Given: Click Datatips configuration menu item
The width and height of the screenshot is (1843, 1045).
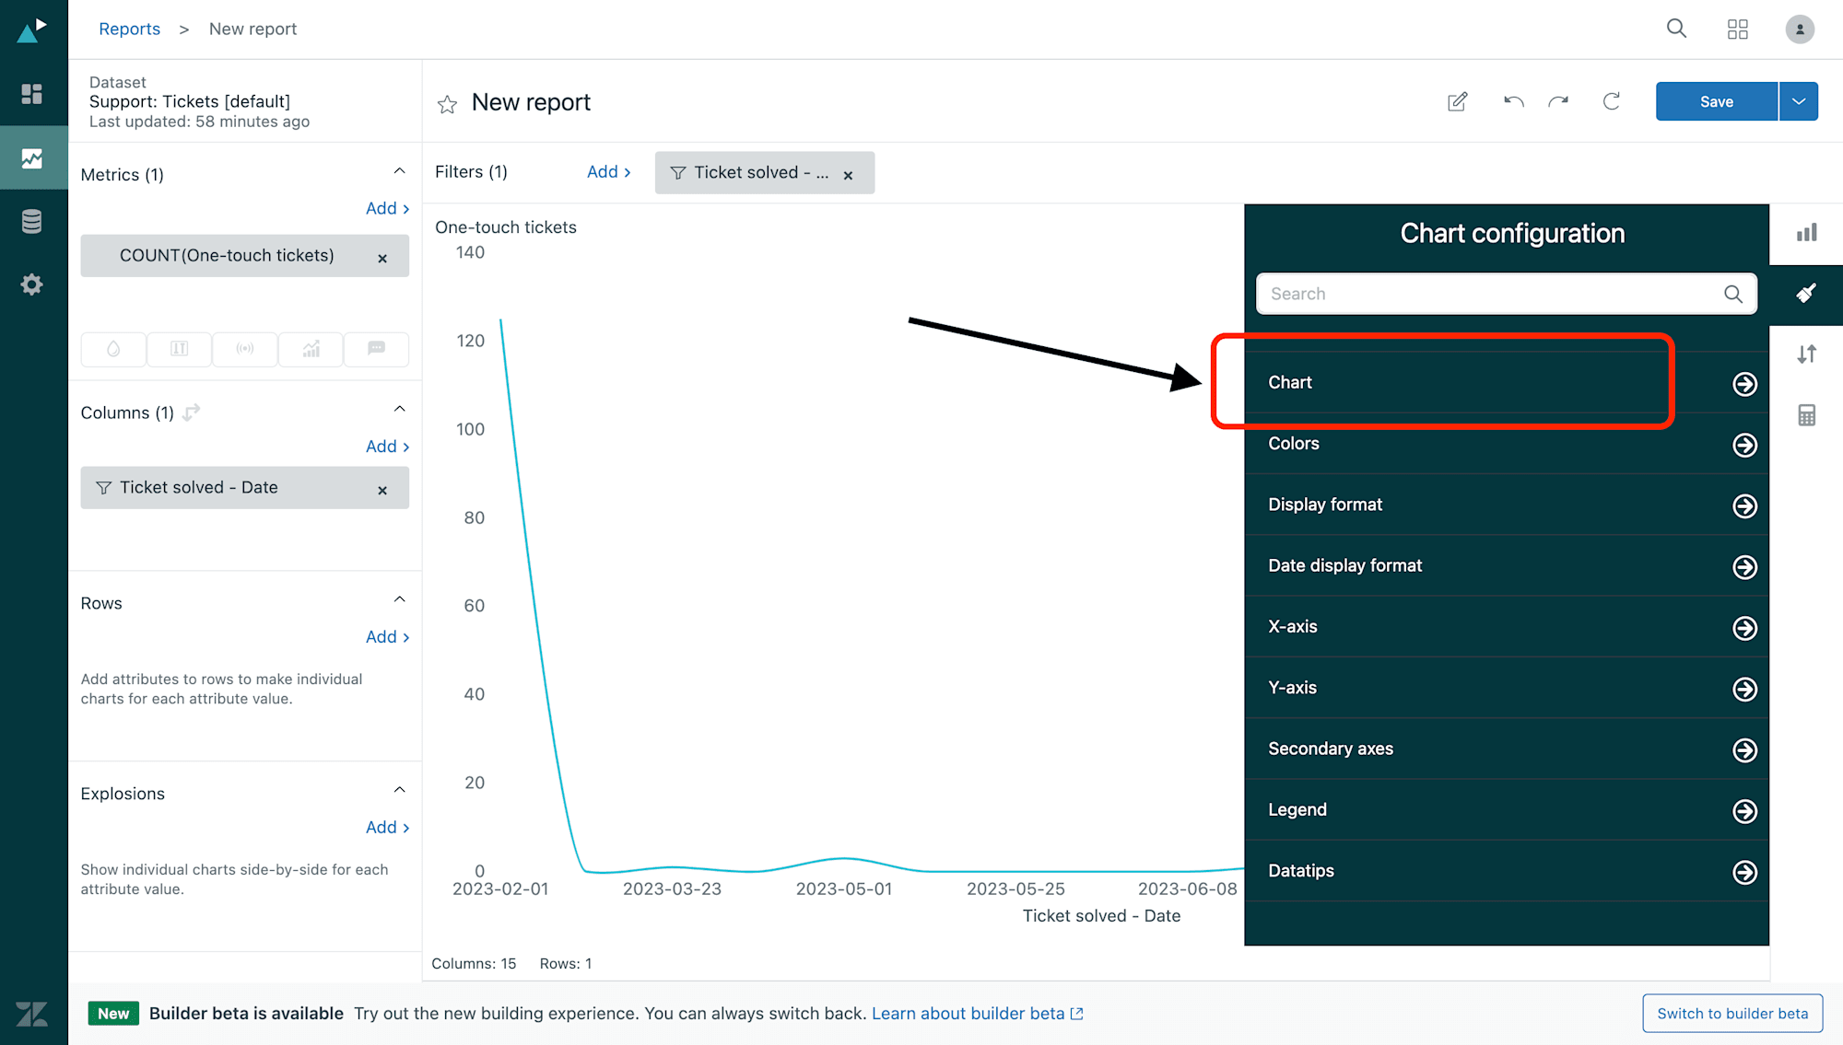Looking at the screenshot, I should (1508, 870).
